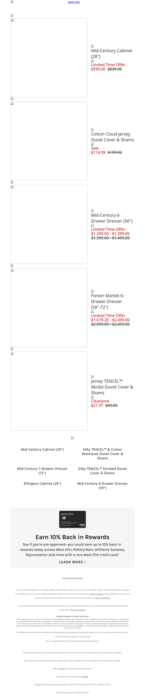Select the $1,299.00 - $1,399.00 price range
The width and height of the screenshot is (145, 698).
(110, 234)
